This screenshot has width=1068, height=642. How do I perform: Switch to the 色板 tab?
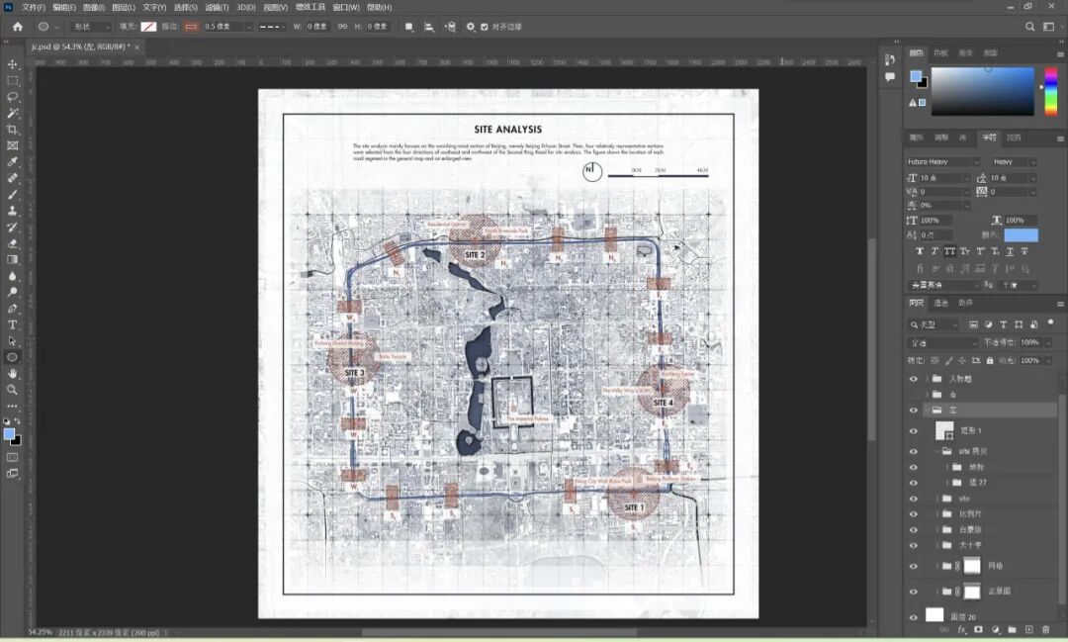pyautogui.click(x=940, y=53)
